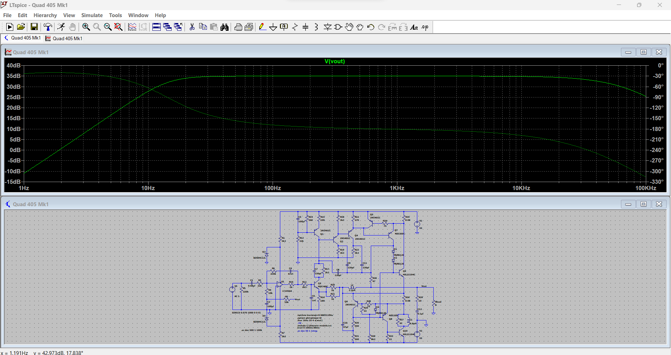Image resolution: width=671 pixels, height=355 pixels.
Task: Zoom in with the plus magnifier
Action: 86,27
